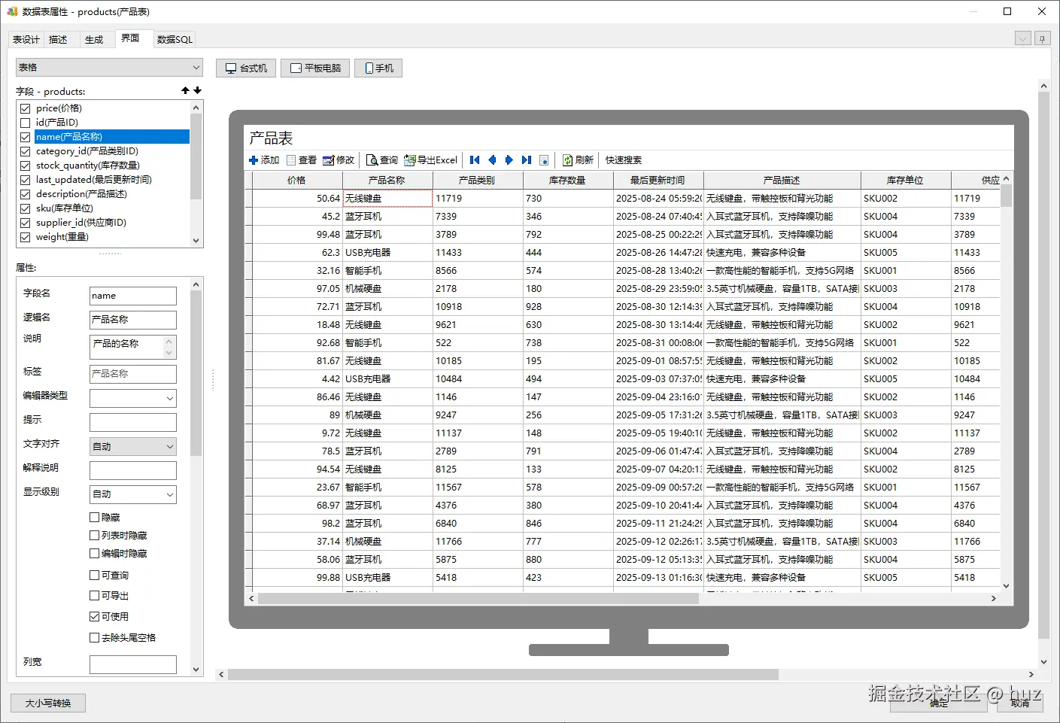
Task: Switch the preview to 台式机 (desktop)
Action: [x=247, y=68]
